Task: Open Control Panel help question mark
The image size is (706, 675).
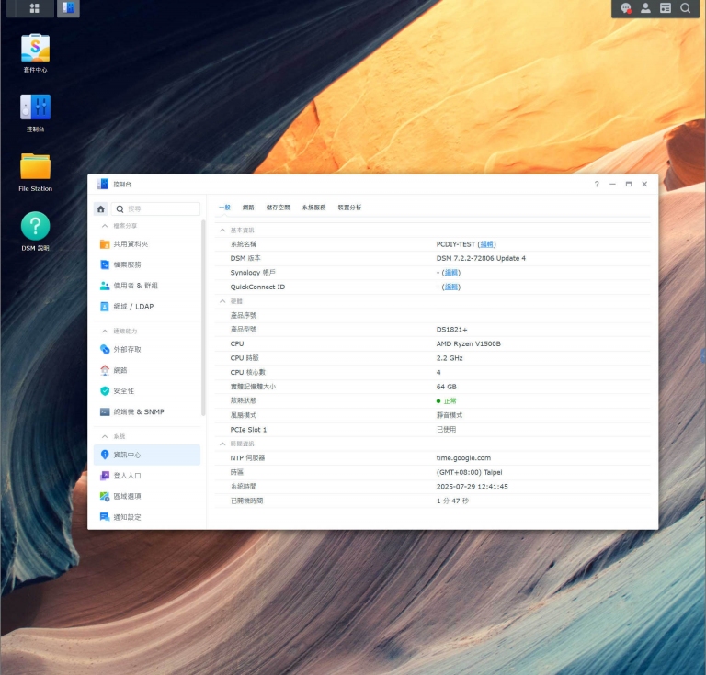Action: coord(597,184)
